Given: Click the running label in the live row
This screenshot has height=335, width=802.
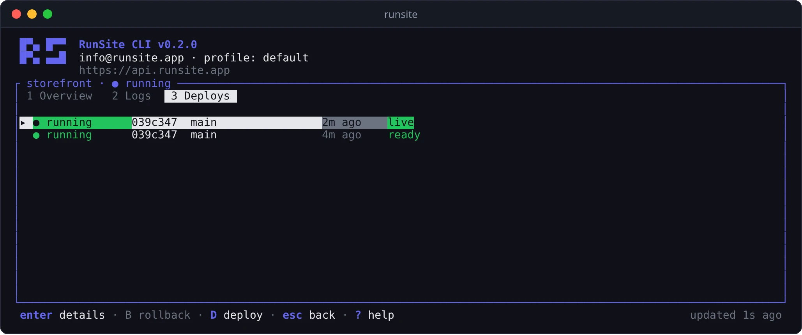Looking at the screenshot, I should (69, 122).
